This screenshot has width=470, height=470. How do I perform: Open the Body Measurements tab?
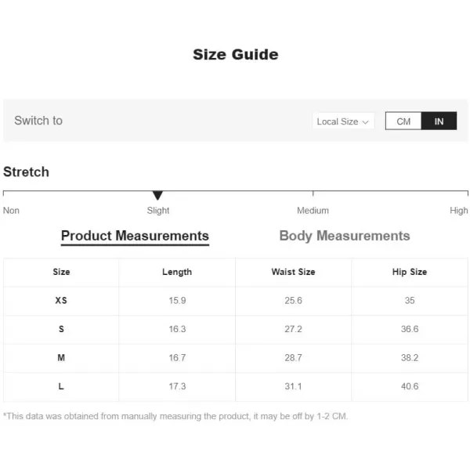(x=345, y=236)
